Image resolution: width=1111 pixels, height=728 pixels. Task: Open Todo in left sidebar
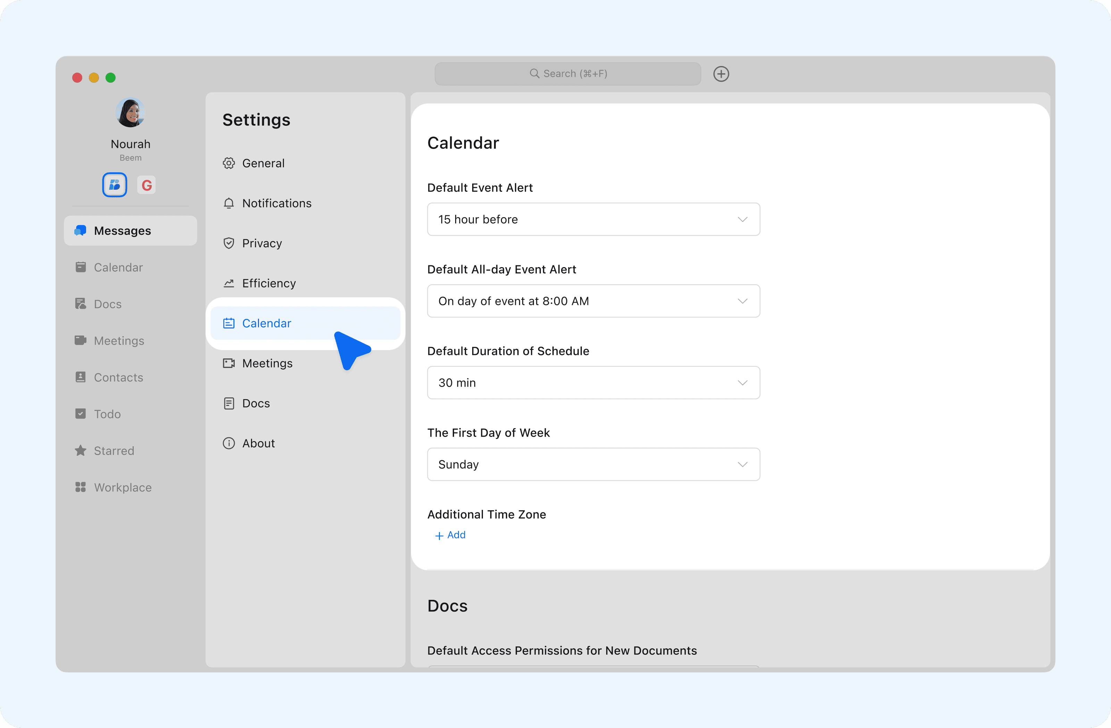[107, 414]
